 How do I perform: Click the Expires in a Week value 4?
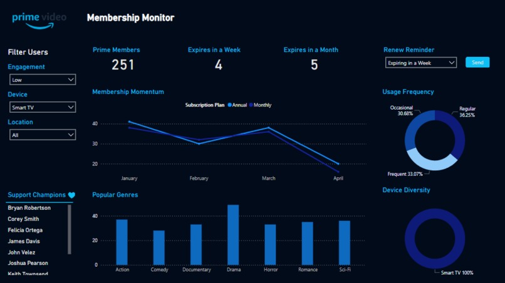coord(219,64)
